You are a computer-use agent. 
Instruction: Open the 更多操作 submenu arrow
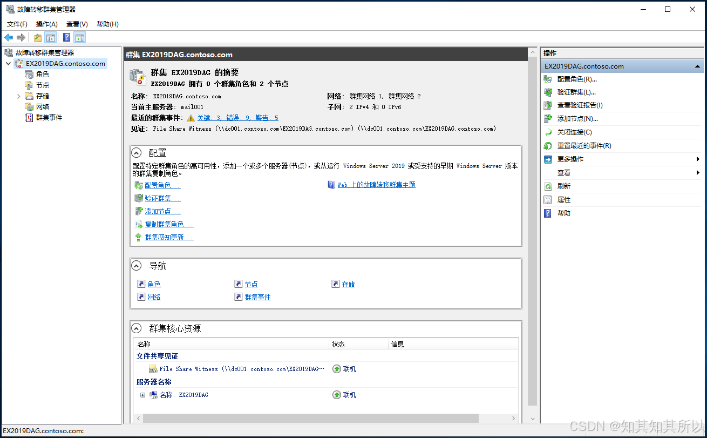[698, 159]
